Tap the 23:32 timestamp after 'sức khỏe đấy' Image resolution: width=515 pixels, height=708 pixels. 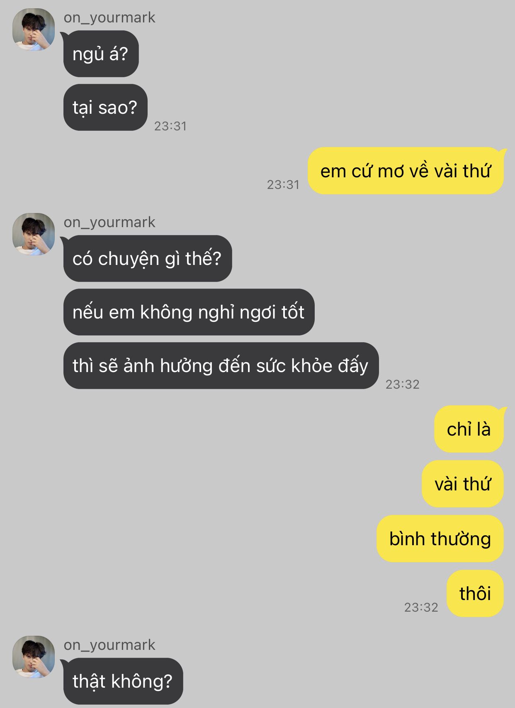402,384
